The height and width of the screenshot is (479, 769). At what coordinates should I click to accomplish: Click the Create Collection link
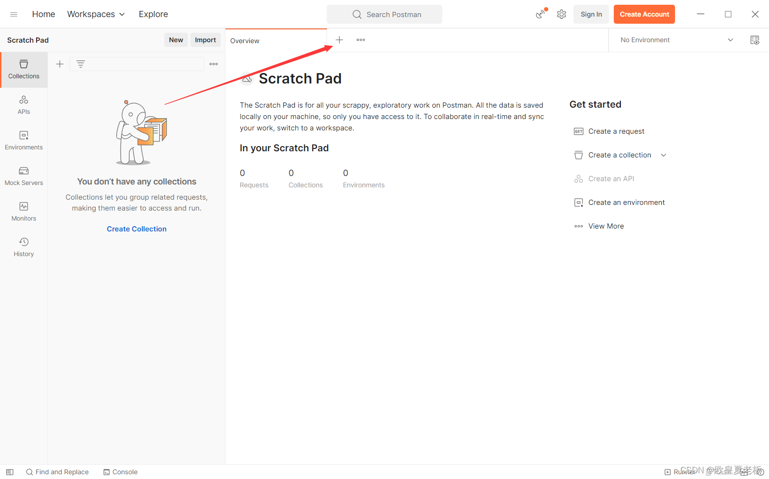(137, 229)
